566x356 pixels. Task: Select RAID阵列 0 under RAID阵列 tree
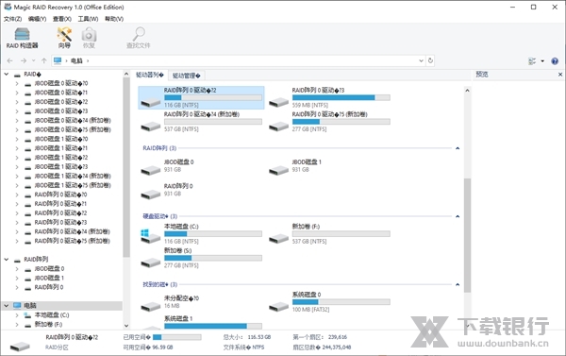pos(49,287)
